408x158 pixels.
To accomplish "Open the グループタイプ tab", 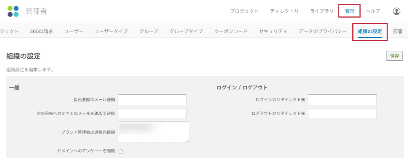I will point(186,31).
